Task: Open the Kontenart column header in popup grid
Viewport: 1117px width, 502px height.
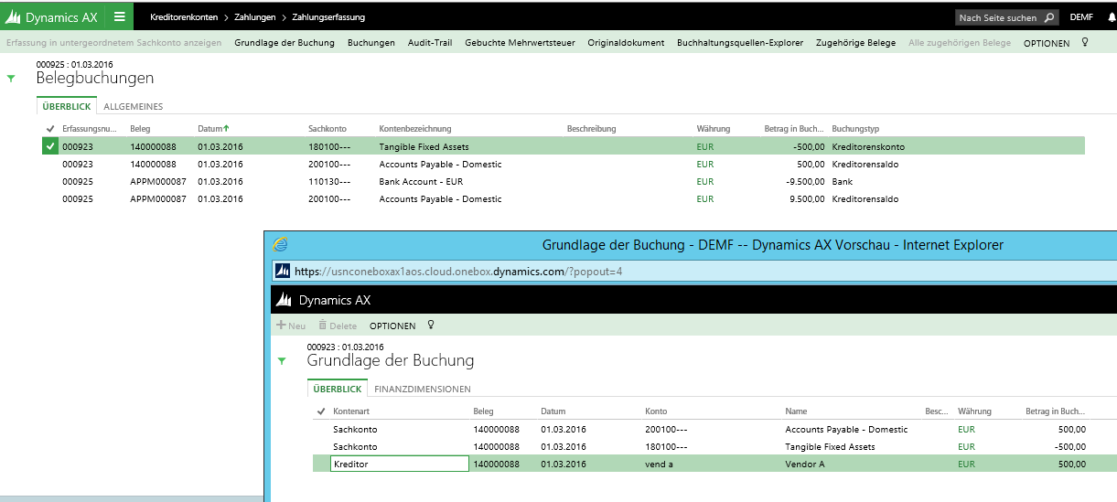Action: [x=351, y=411]
